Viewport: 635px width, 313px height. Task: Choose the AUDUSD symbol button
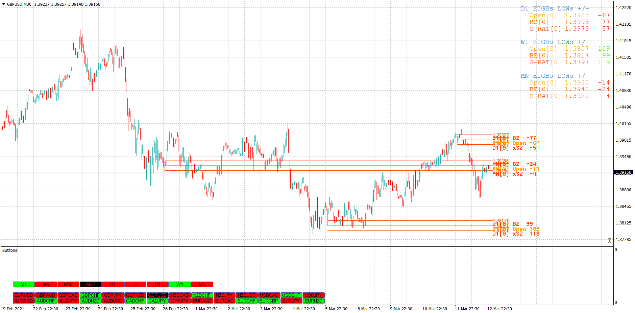click(113, 301)
